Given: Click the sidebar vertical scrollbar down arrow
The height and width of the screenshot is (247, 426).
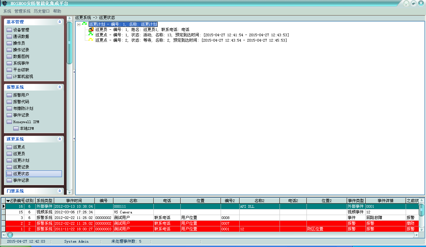Looking at the screenshot, I should tap(69, 192).
